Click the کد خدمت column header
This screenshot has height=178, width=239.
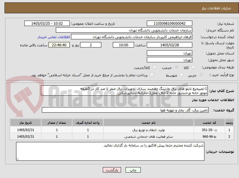point(210,123)
